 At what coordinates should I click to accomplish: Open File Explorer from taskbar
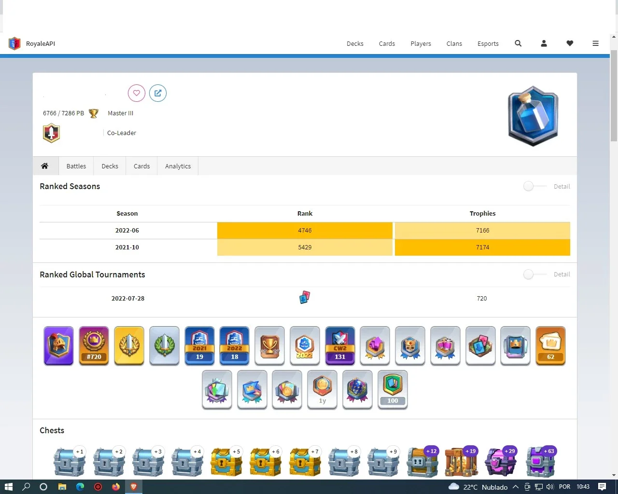[x=62, y=487]
